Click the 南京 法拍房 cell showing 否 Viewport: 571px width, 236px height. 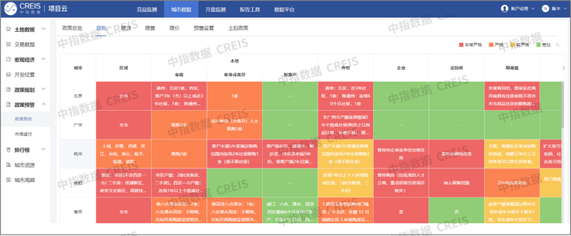tap(457, 211)
